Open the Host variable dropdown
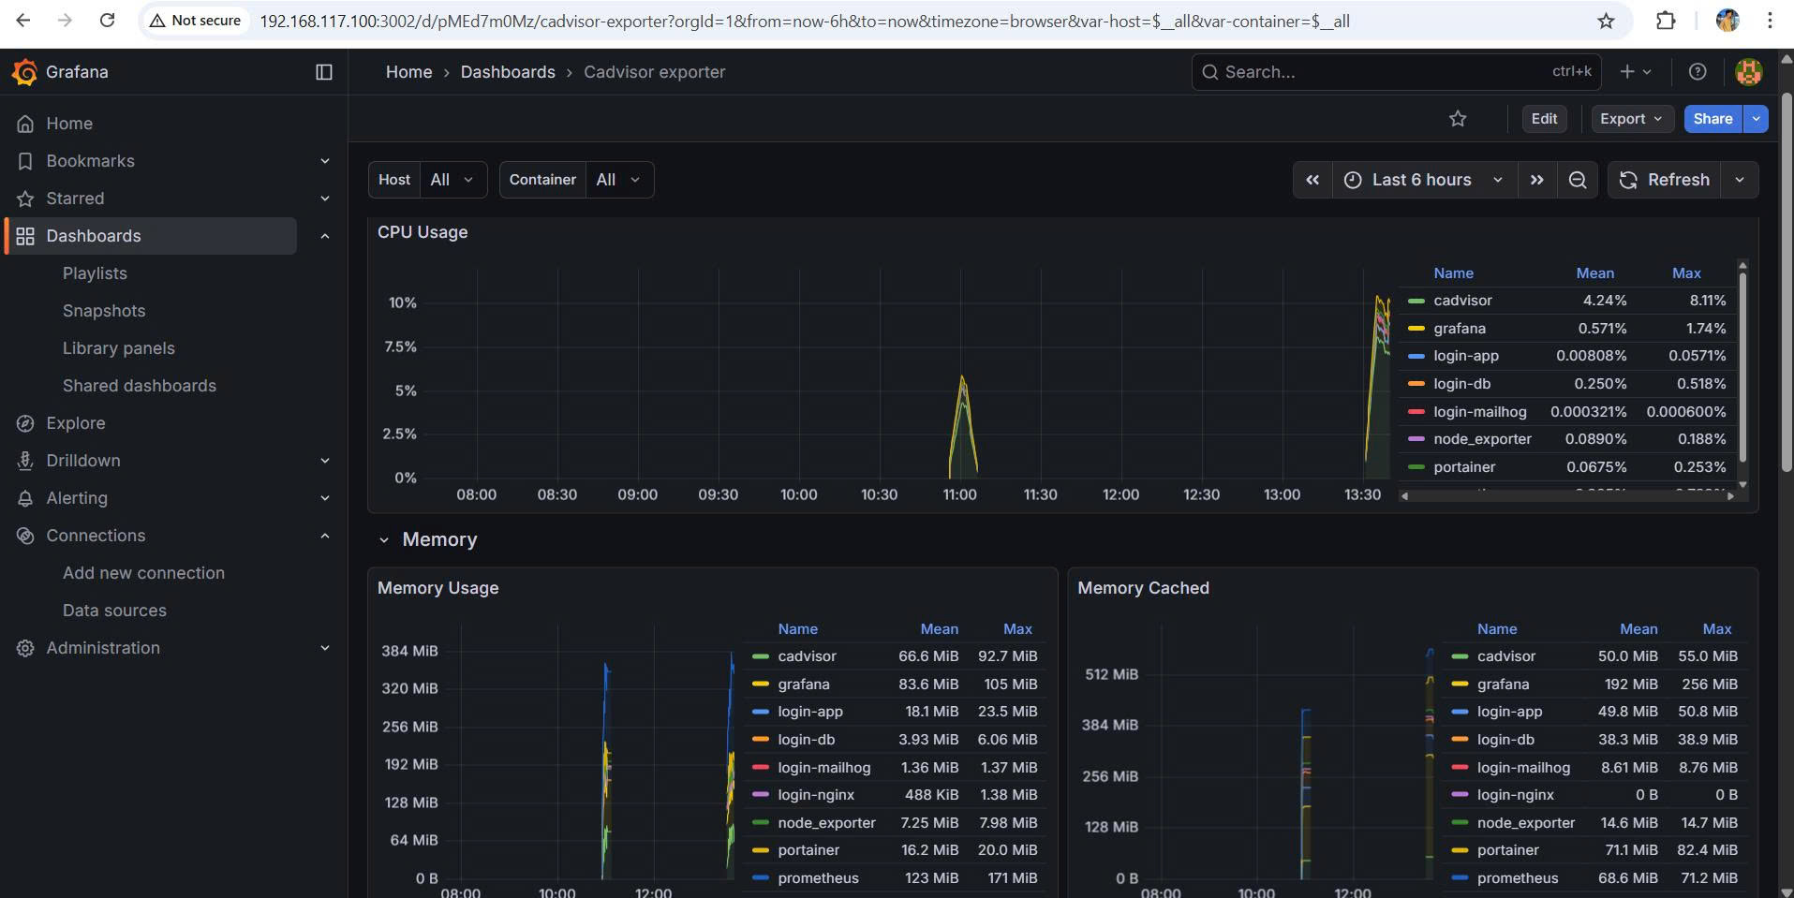This screenshot has width=1794, height=898. click(x=453, y=180)
